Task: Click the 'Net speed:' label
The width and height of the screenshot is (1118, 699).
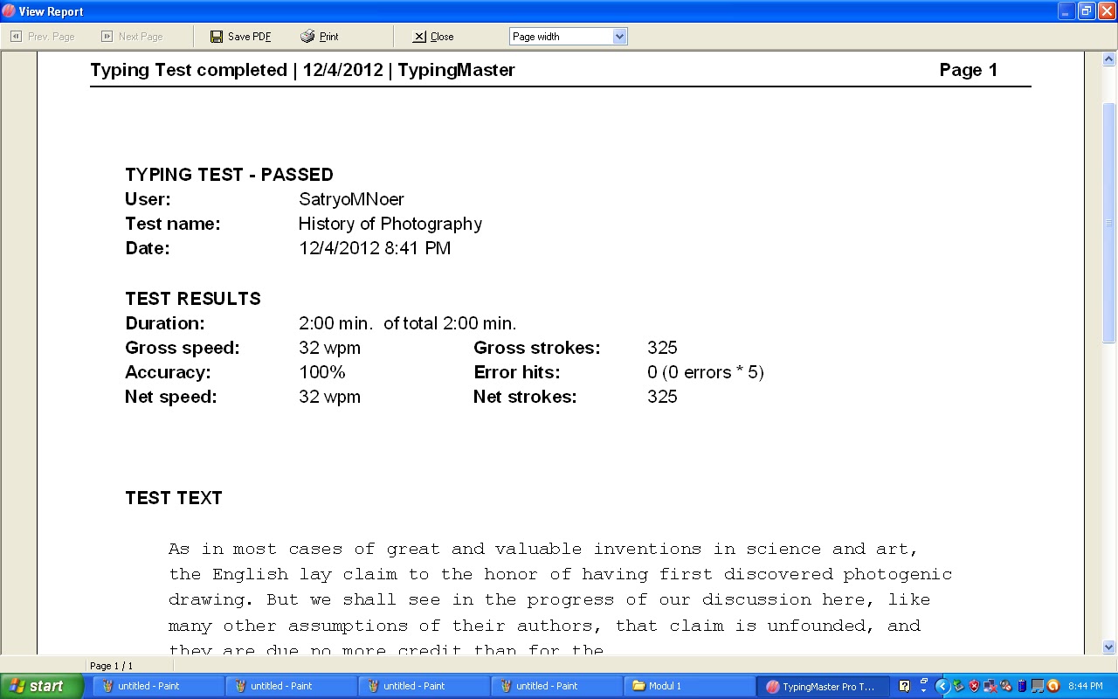Action: tap(171, 397)
